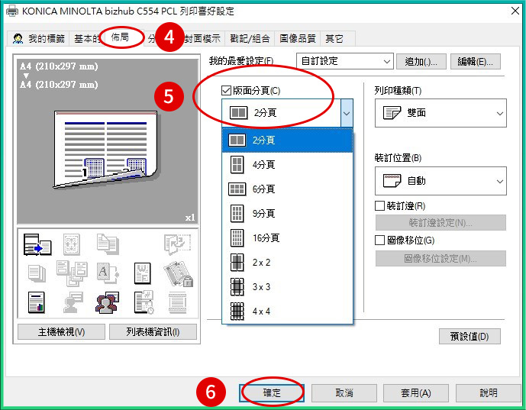Viewport: 526px width, 410px height.
Task: Click the 4分頁 grid icon
Action: pos(237,164)
